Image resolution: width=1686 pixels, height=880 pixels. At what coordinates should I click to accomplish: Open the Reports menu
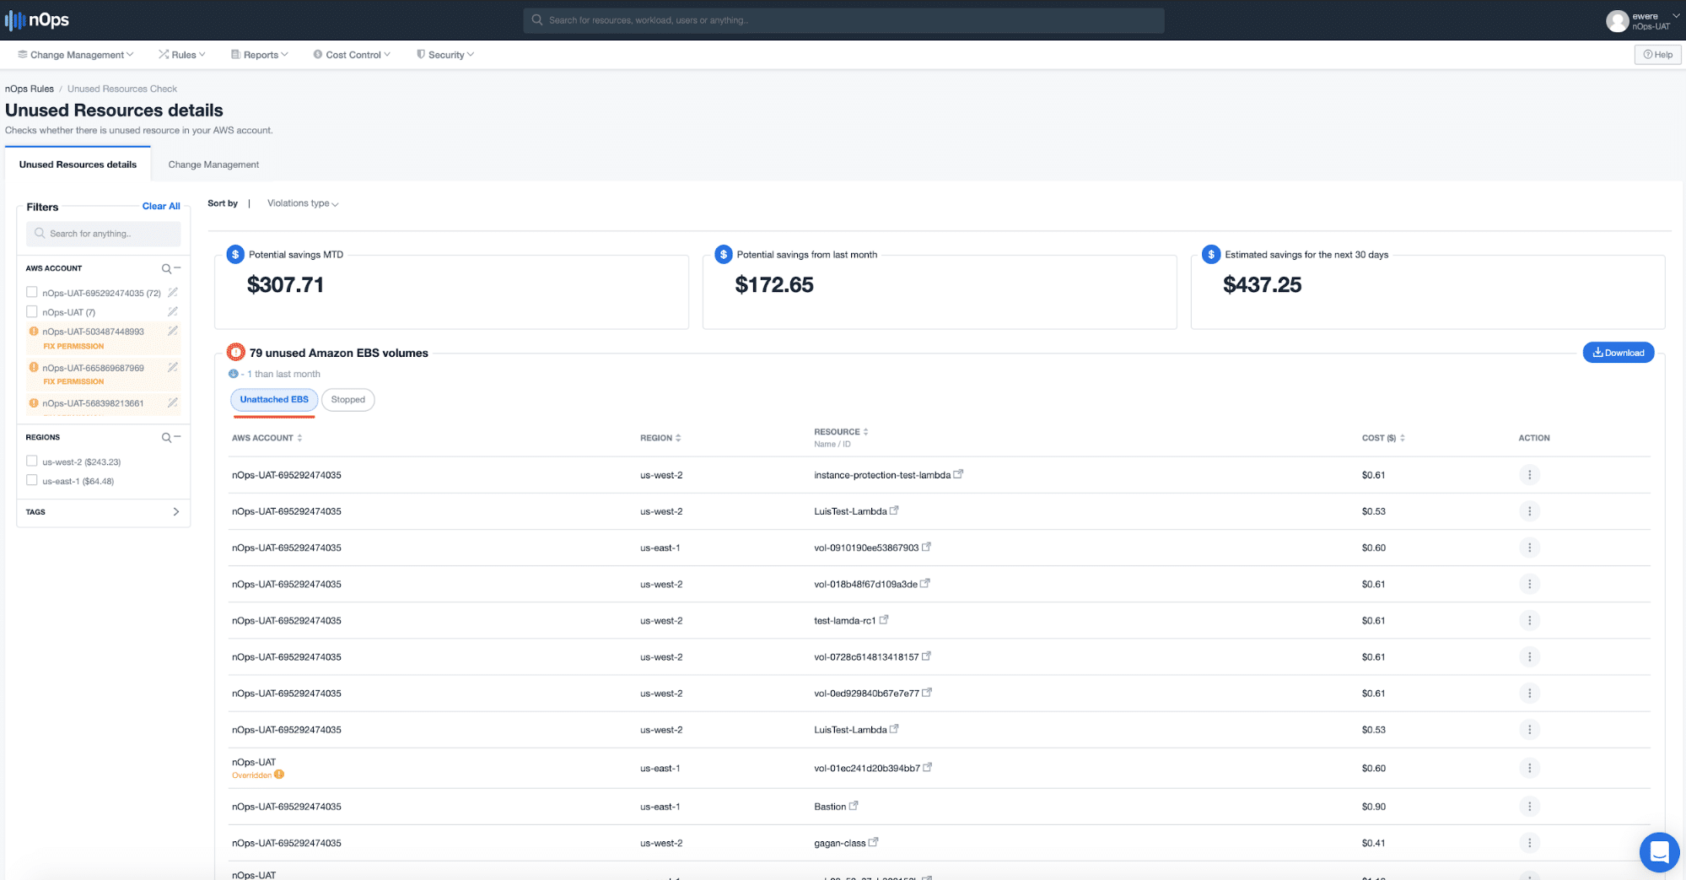point(260,55)
